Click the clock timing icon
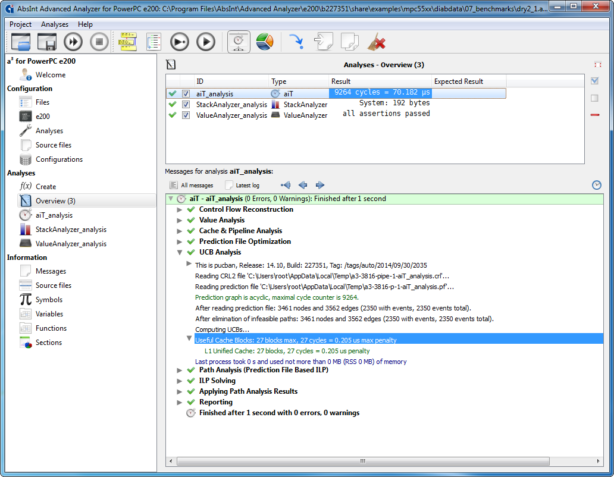 point(596,185)
